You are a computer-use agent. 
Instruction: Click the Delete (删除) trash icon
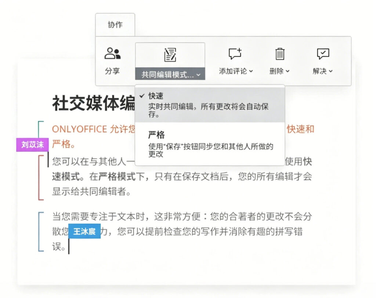pos(279,54)
